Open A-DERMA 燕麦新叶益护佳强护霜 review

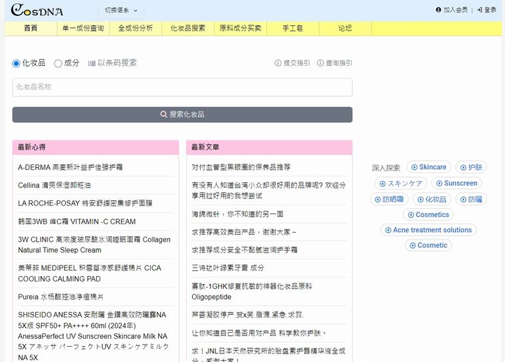[x=70, y=167]
